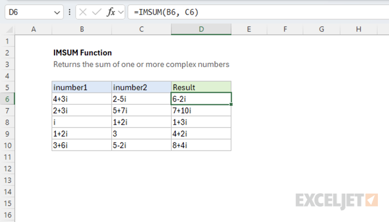Click the cancel (X) formula icon
This screenshot has width=389, height=222.
coord(83,12)
